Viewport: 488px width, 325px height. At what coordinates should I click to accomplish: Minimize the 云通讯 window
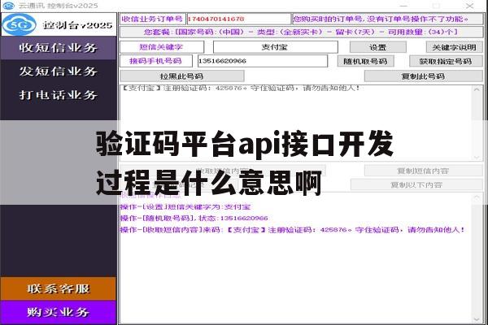point(403,6)
